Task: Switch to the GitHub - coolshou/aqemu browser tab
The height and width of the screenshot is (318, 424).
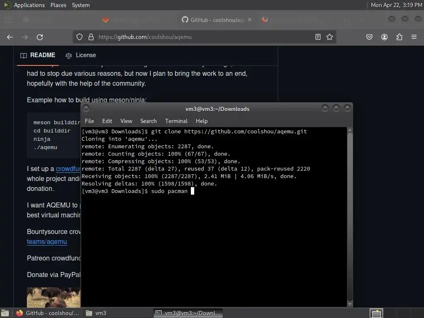Action: point(216,20)
